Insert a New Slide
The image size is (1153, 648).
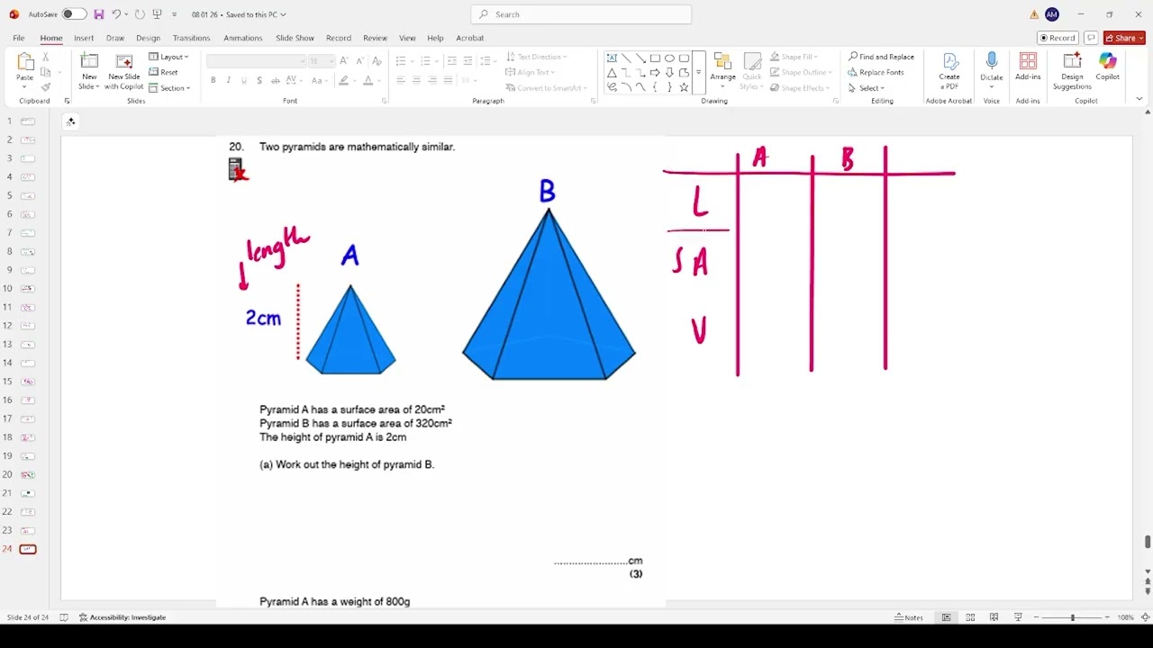(89, 70)
